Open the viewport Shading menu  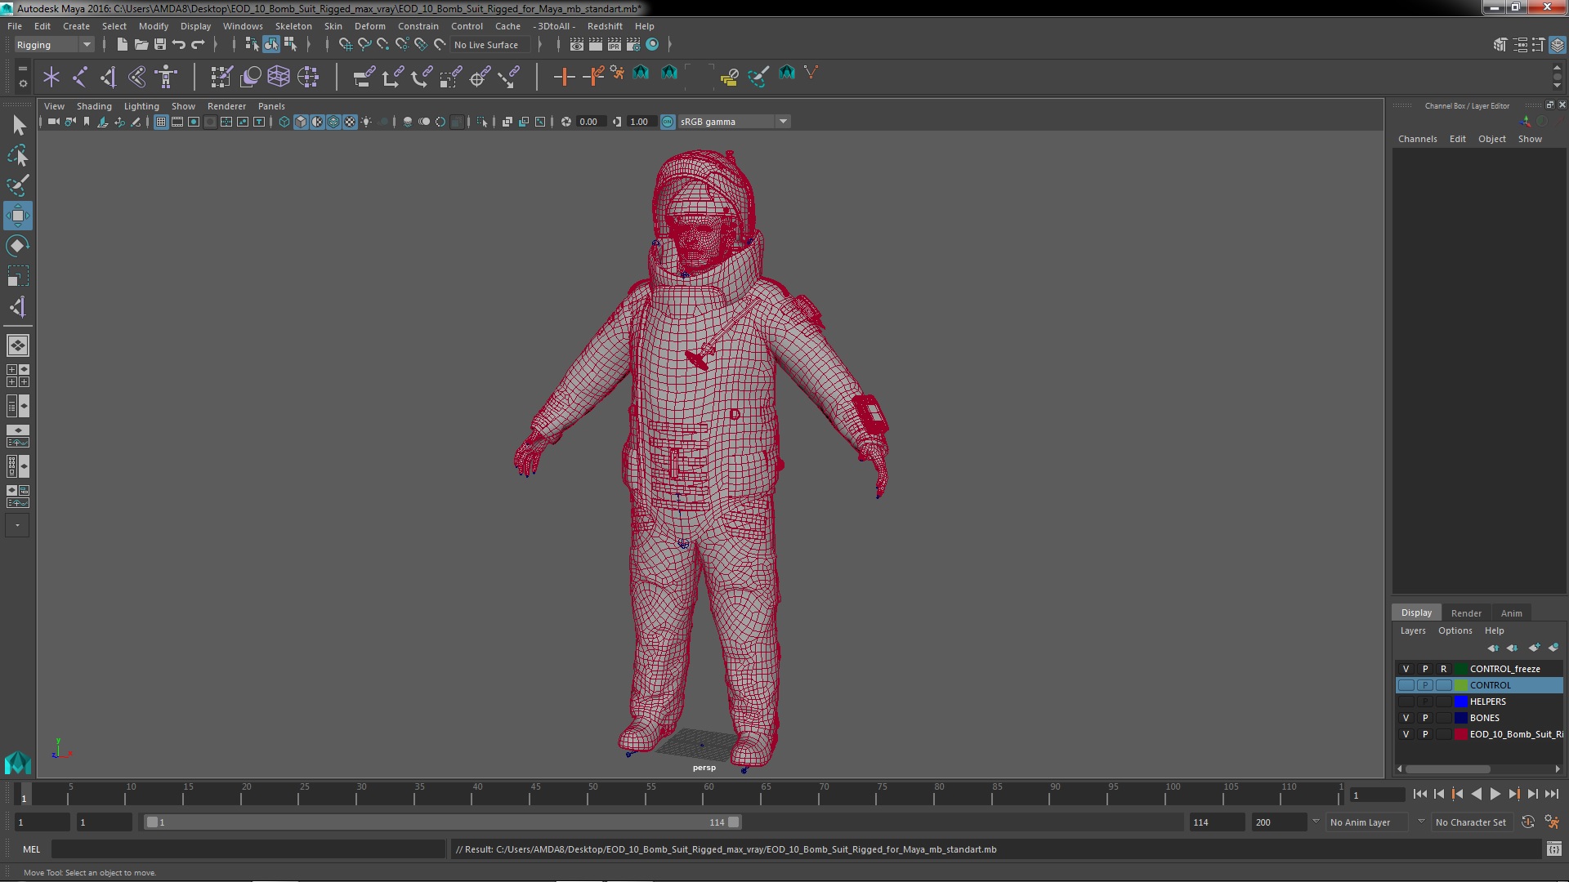pos(94,106)
